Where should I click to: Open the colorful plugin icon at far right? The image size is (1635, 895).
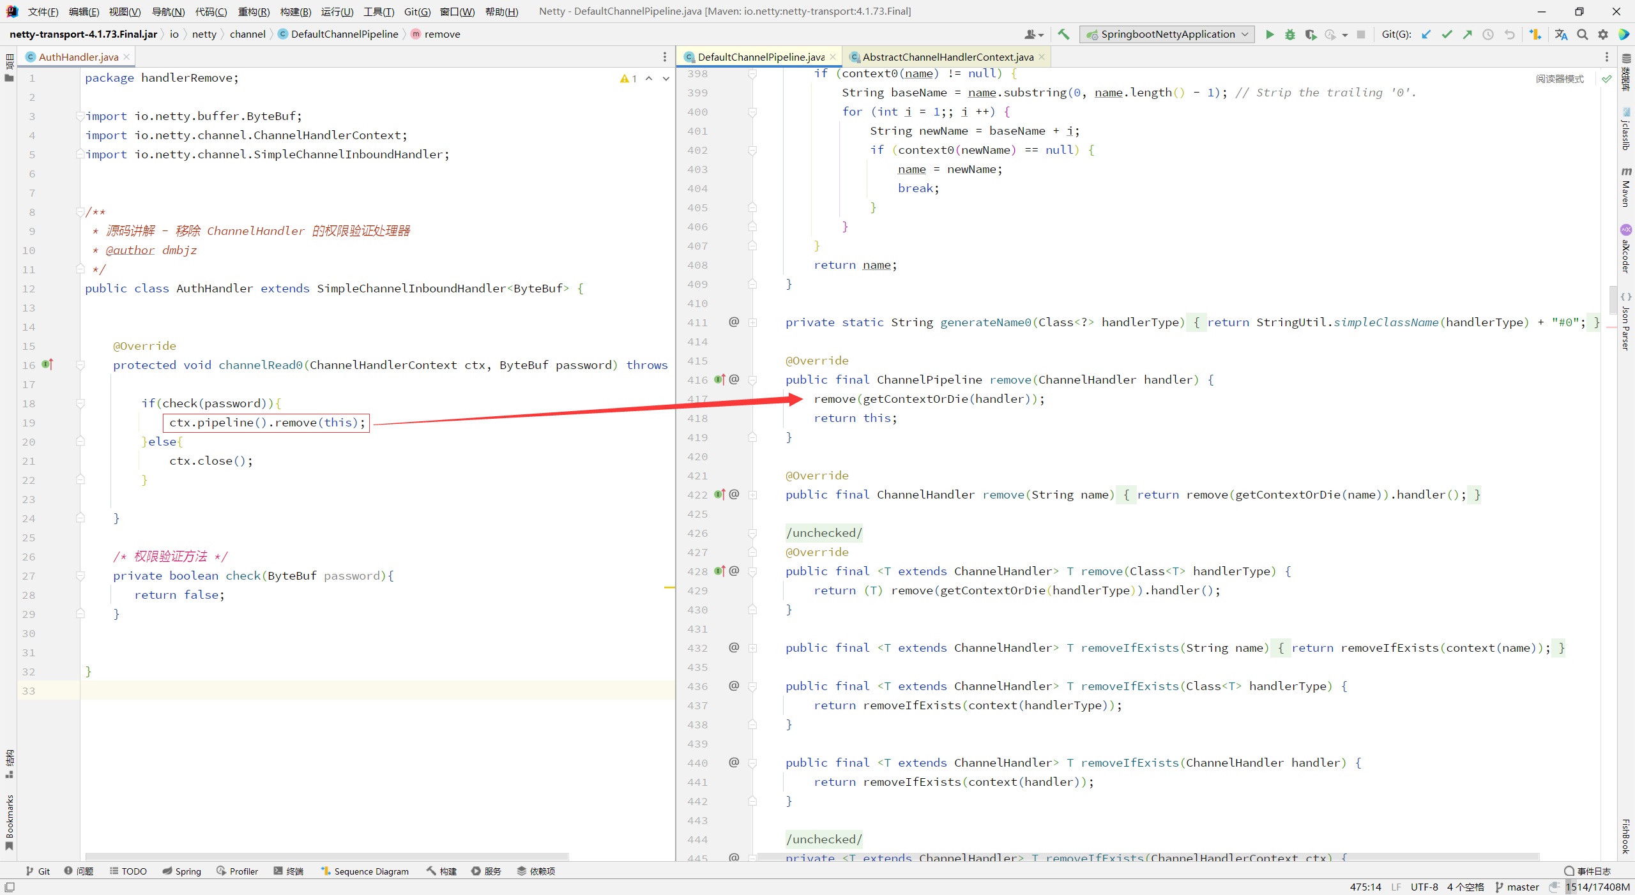click(x=1624, y=34)
